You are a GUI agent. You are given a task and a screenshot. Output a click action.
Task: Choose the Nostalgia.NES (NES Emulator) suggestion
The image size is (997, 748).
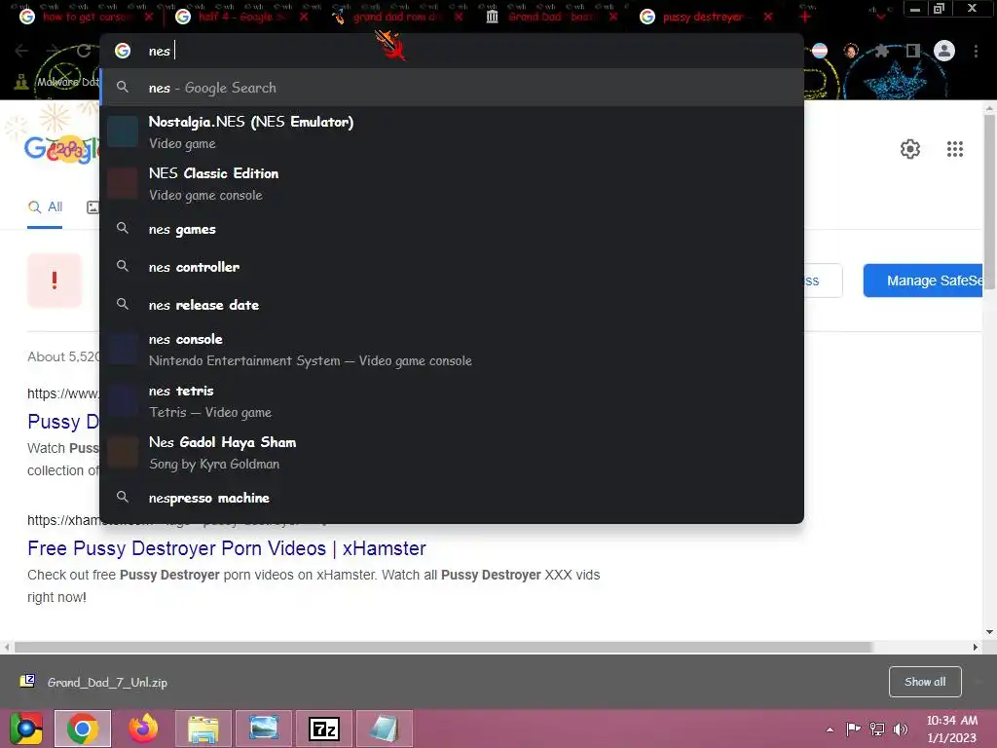(x=452, y=132)
